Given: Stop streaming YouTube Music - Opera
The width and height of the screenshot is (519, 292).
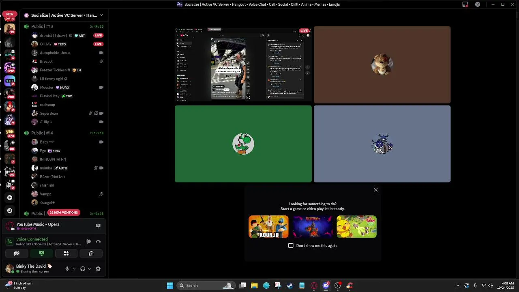Looking at the screenshot, I should pos(98,226).
